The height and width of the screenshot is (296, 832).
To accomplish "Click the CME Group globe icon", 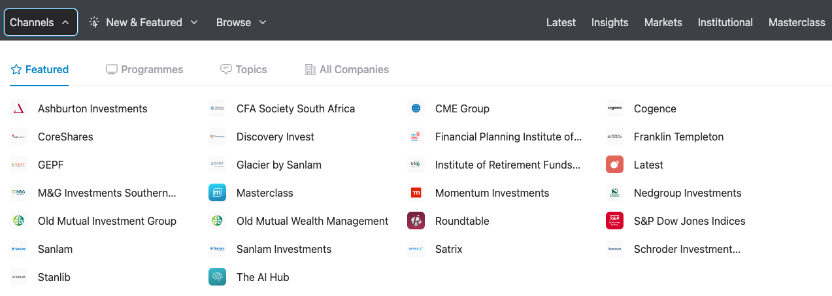I will [x=416, y=108].
